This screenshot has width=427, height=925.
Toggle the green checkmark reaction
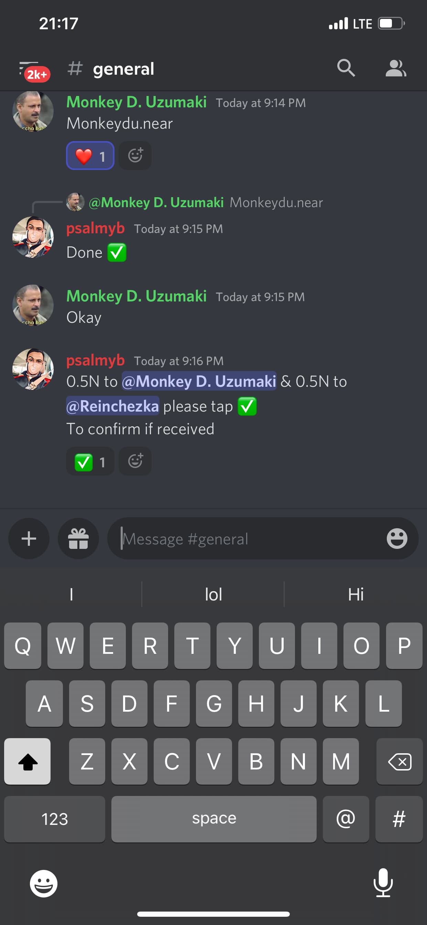(90, 461)
